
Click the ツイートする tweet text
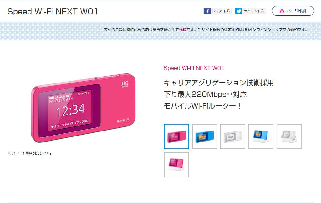coord(254,11)
